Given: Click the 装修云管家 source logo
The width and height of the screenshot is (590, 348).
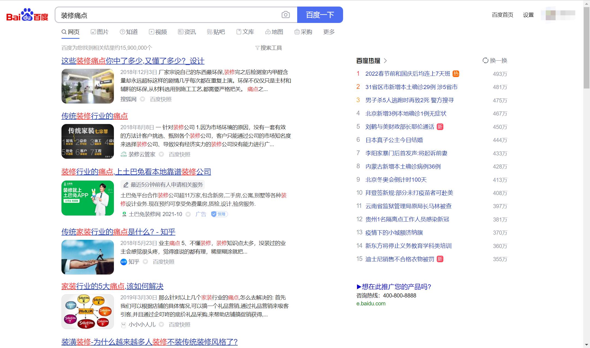Looking at the screenshot, I should click(x=124, y=154).
